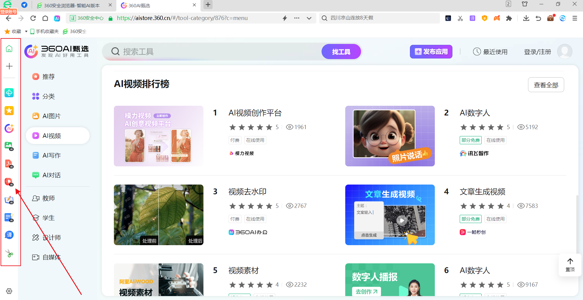Click the green scissors screenshot sidebar icon

(9, 253)
